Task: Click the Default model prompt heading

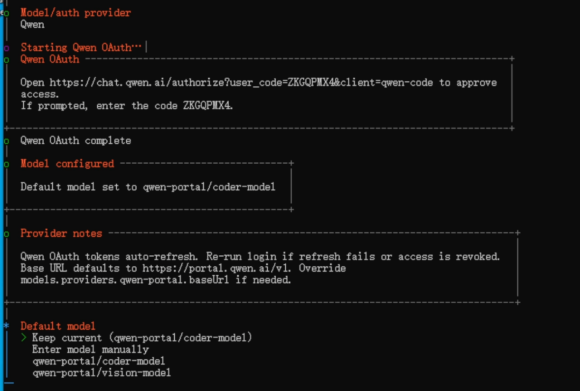Action: (x=58, y=326)
